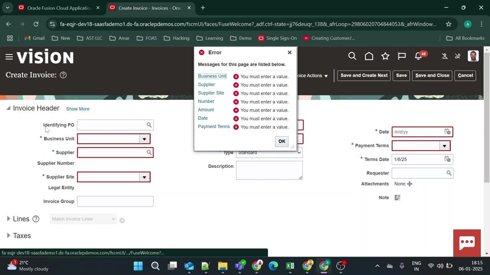Image resolution: width=490 pixels, height=275 pixels.
Task: Open the Terms Date calendar picker
Action: tap(448, 159)
